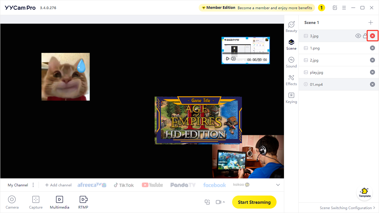Play the video in the preview overlay

(x=227, y=59)
